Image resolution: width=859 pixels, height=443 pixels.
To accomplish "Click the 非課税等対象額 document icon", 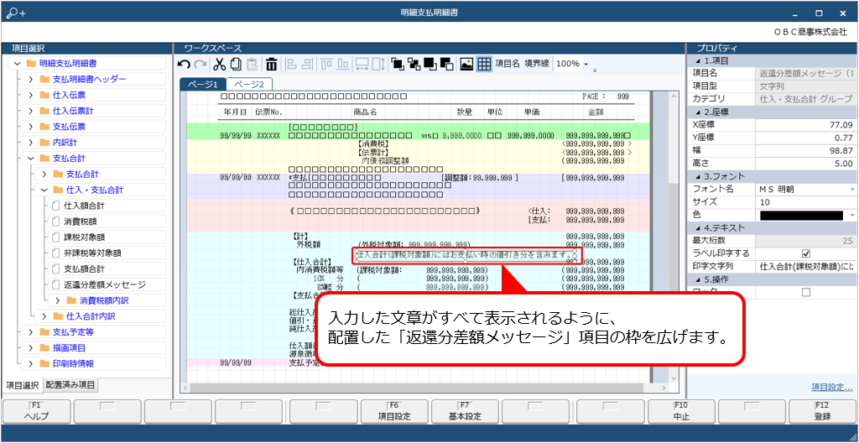I will [55, 253].
